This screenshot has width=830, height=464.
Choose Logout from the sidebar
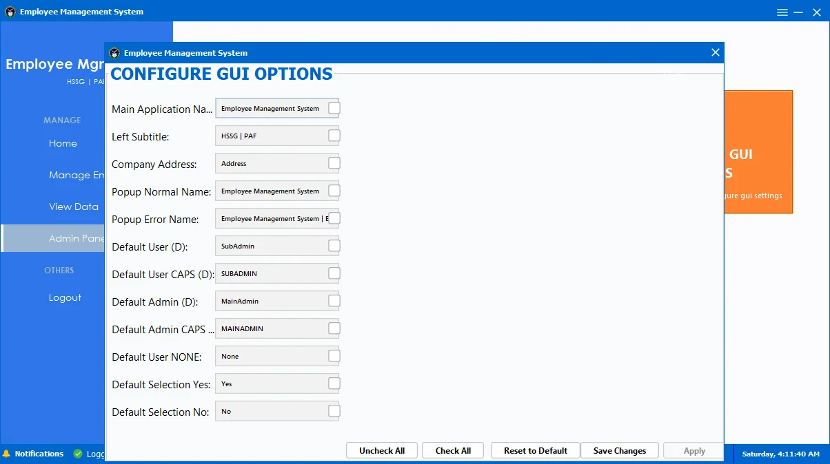(65, 297)
